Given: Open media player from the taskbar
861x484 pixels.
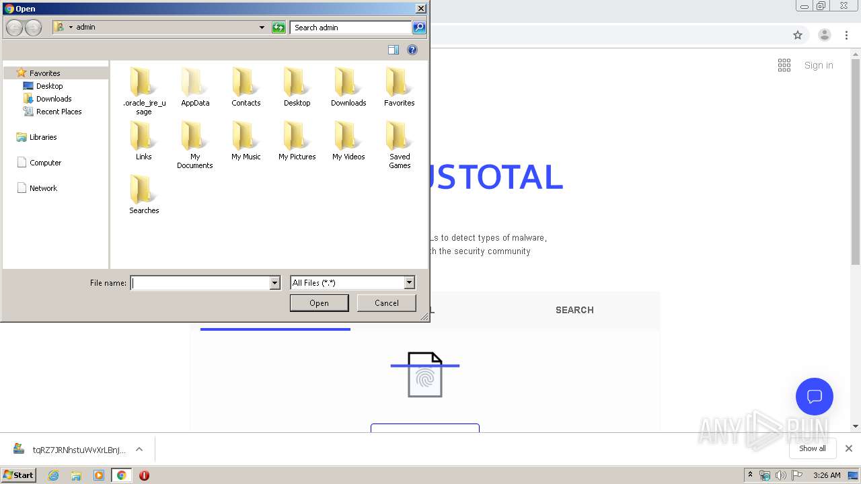Looking at the screenshot, I should pos(99,475).
